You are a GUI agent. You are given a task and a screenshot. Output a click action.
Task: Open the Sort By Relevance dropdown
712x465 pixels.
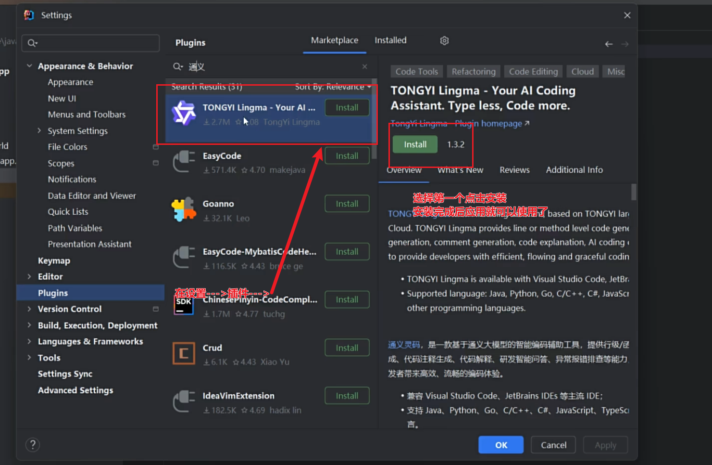[x=333, y=87]
